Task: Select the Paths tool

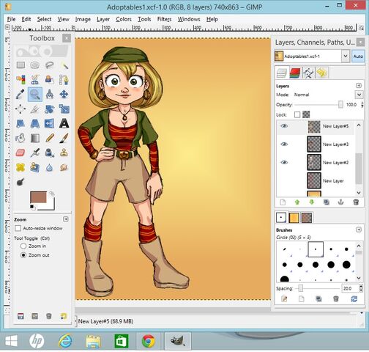Action: pyautogui.click(x=64, y=80)
